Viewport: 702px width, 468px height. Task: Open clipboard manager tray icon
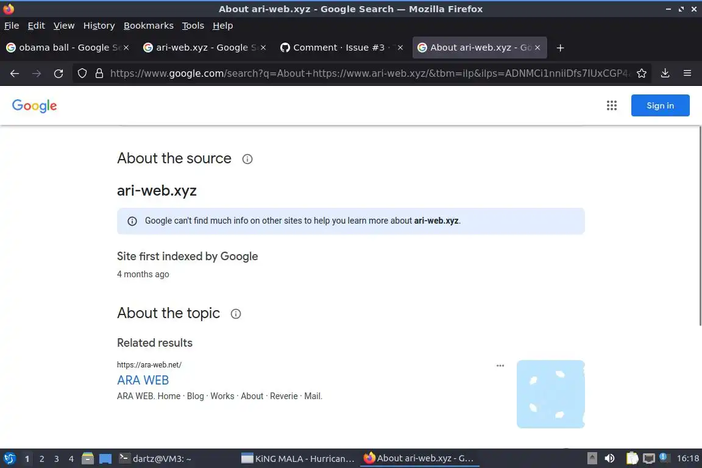coord(632,458)
